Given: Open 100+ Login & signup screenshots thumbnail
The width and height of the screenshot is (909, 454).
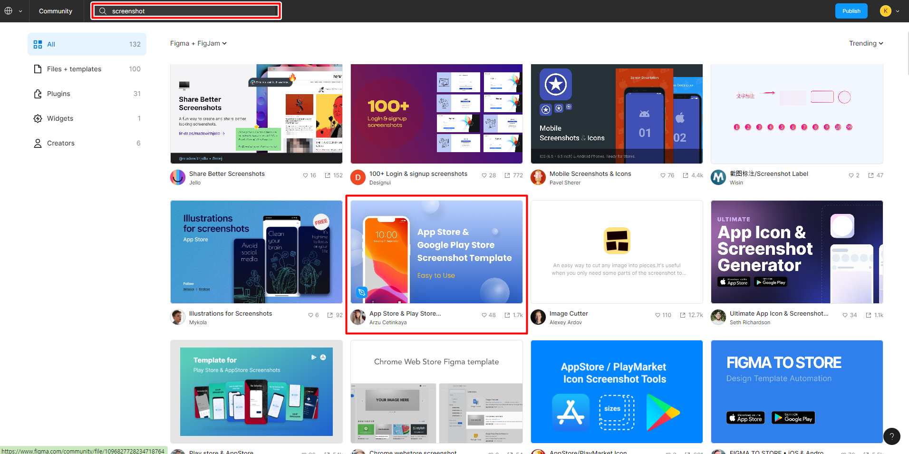Looking at the screenshot, I should (436, 114).
